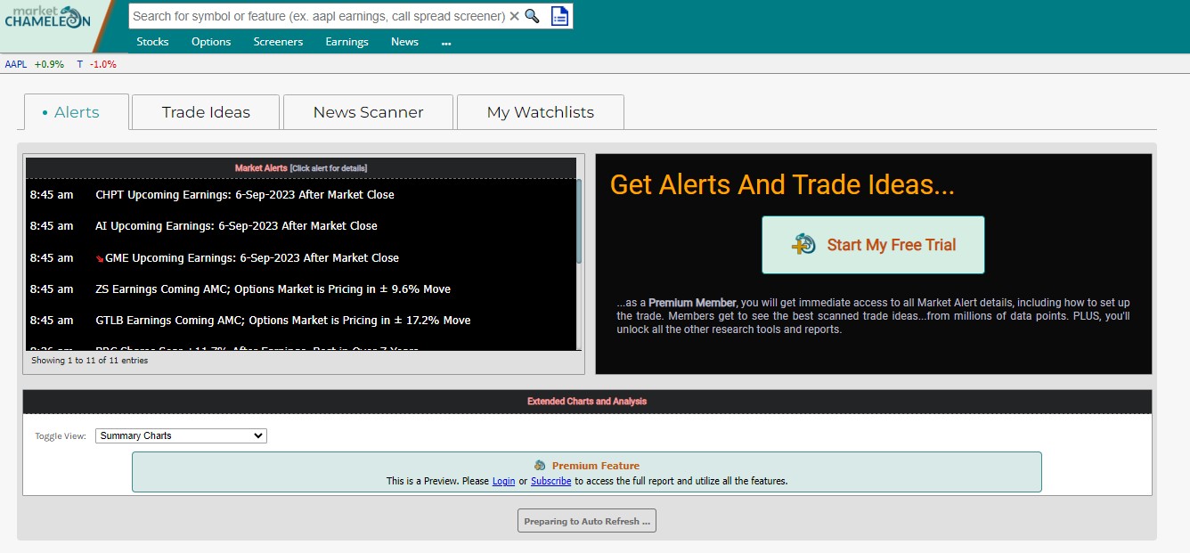The height and width of the screenshot is (553, 1190).
Task: Expand the more menu ellipsis
Action: pyautogui.click(x=446, y=43)
